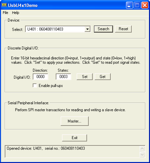Viewport: 150px width, 163px height.
Task: Click the log scrollbar down arrow
Action: pos(142,154)
